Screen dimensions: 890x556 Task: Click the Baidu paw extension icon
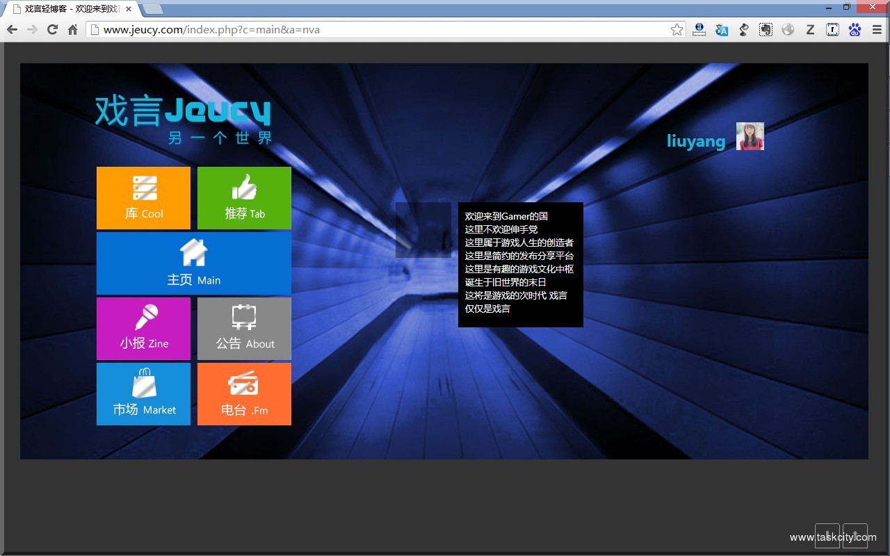point(855,29)
